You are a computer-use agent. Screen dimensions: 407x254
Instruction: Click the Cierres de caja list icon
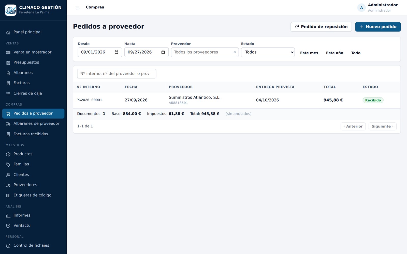click(x=8, y=93)
